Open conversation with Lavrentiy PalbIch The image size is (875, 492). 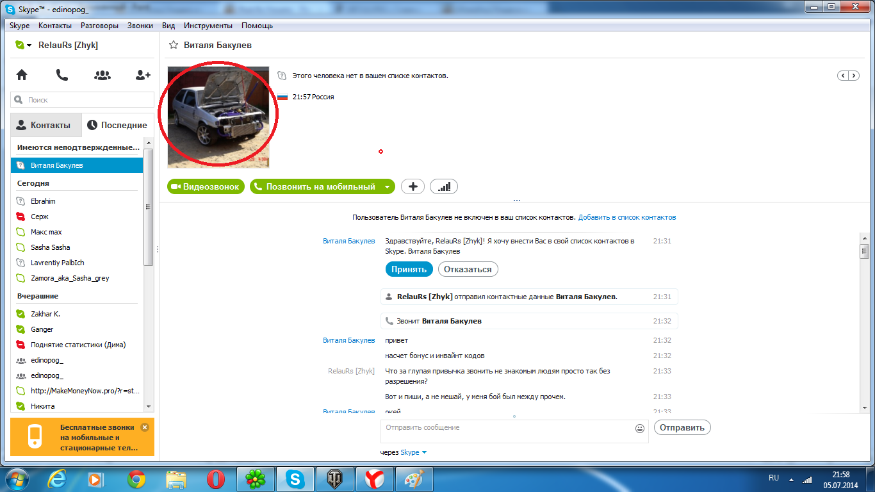pyautogui.click(x=77, y=263)
